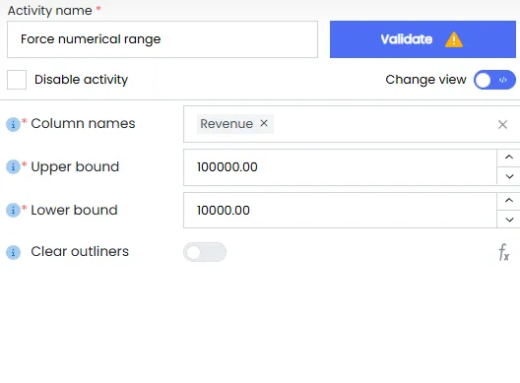
Task: Increase the Upper bound value
Action: pyautogui.click(x=509, y=158)
